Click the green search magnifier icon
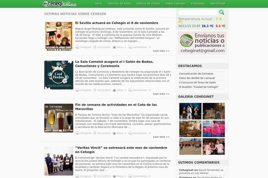Image resolution: width=268 pixels, height=178 pixels. point(222,12)
